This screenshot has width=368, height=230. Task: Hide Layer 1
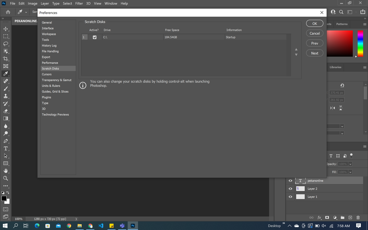290,197
